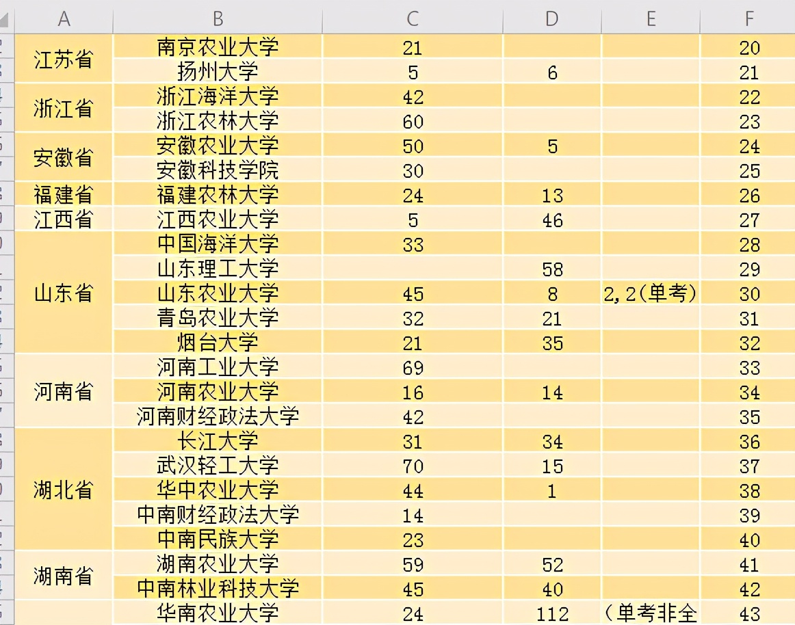Select column D header
The height and width of the screenshot is (625, 795).
(551, 19)
